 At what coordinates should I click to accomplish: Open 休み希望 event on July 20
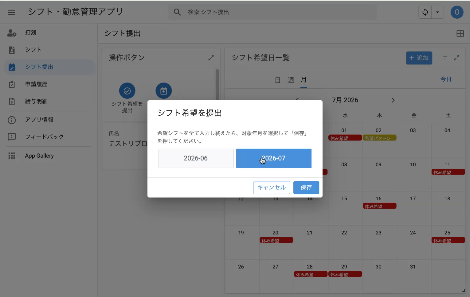pyautogui.click(x=276, y=240)
